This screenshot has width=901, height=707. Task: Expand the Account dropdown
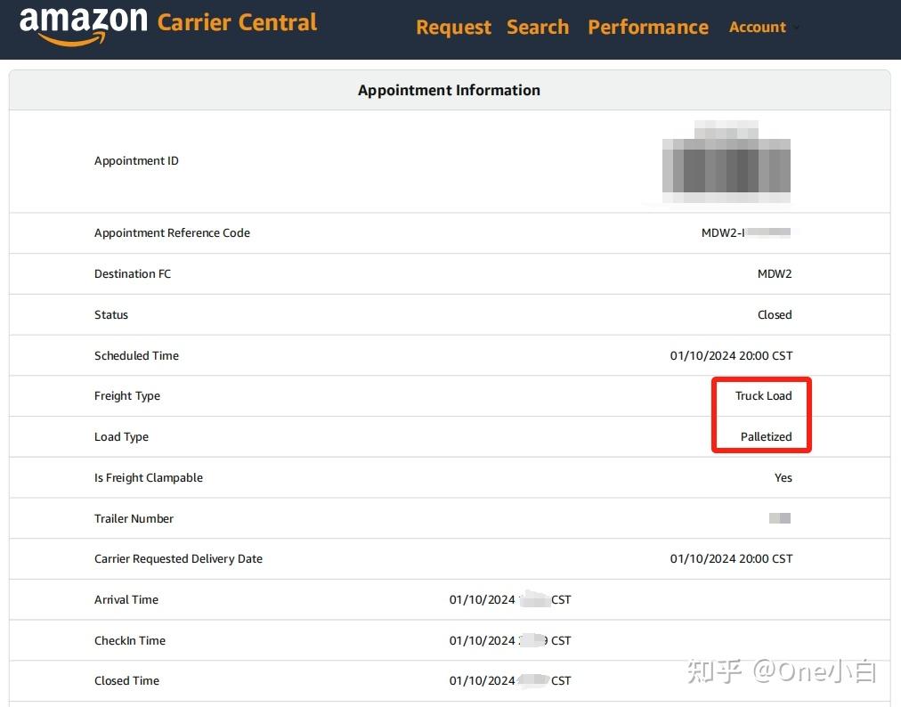(x=764, y=27)
